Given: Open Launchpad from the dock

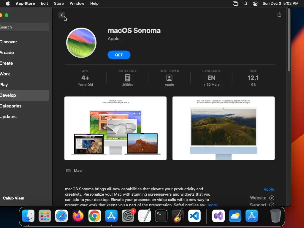Looking at the screenshot, I should tap(45, 216).
